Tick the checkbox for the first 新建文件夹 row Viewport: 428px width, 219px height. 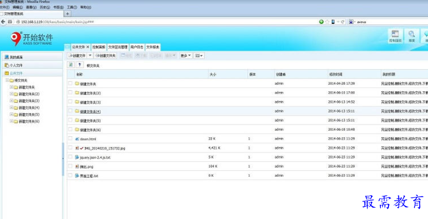pyautogui.click(x=70, y=83)
